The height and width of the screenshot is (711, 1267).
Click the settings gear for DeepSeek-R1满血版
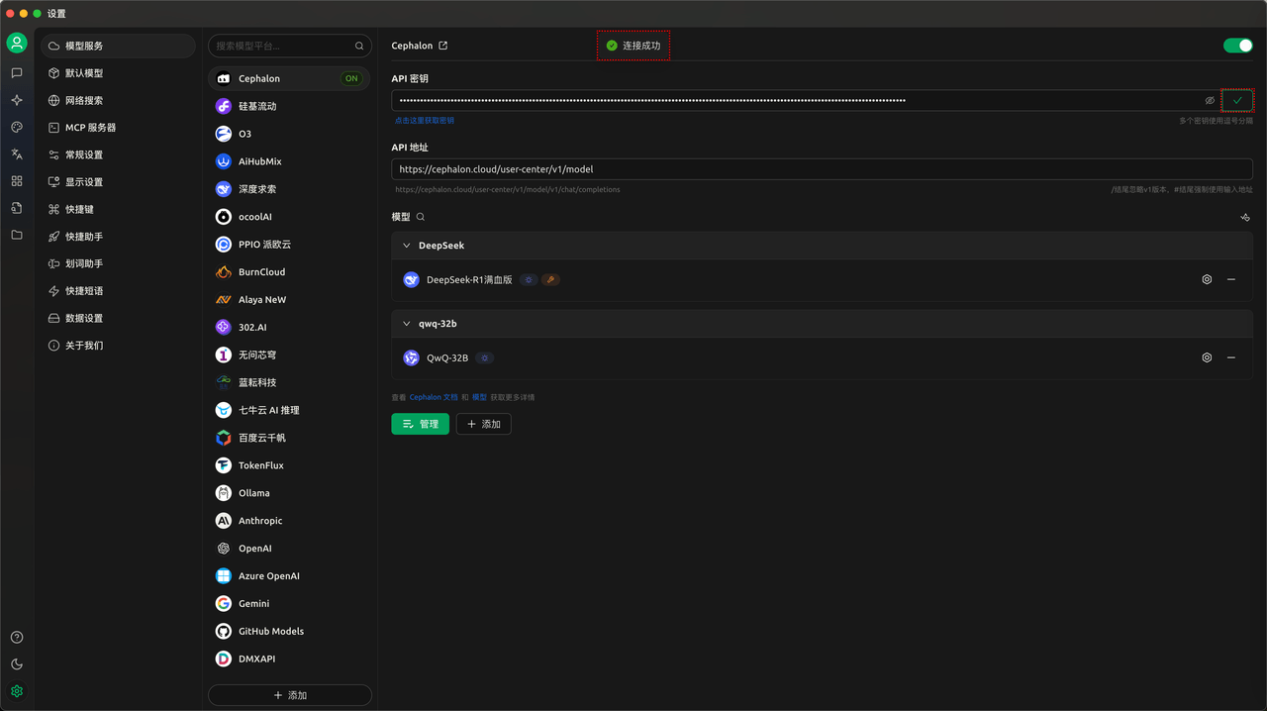(x=1207, y=280)
